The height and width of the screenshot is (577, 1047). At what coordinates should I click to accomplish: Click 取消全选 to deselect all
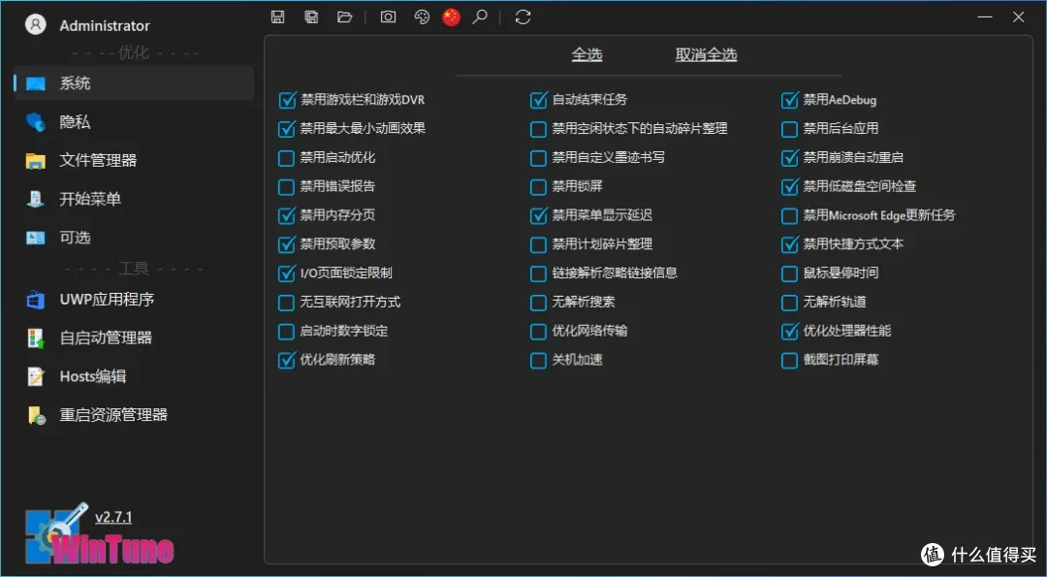click(x=706, y=54)
